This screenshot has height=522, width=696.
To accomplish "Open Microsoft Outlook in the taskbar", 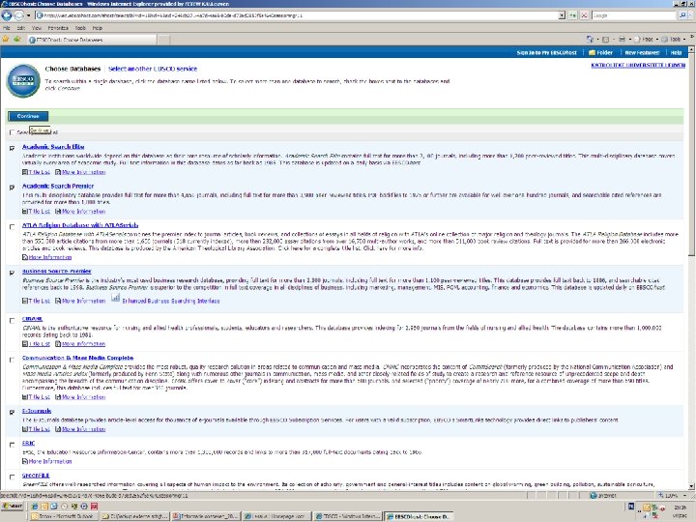I will (x=63, y=516).
